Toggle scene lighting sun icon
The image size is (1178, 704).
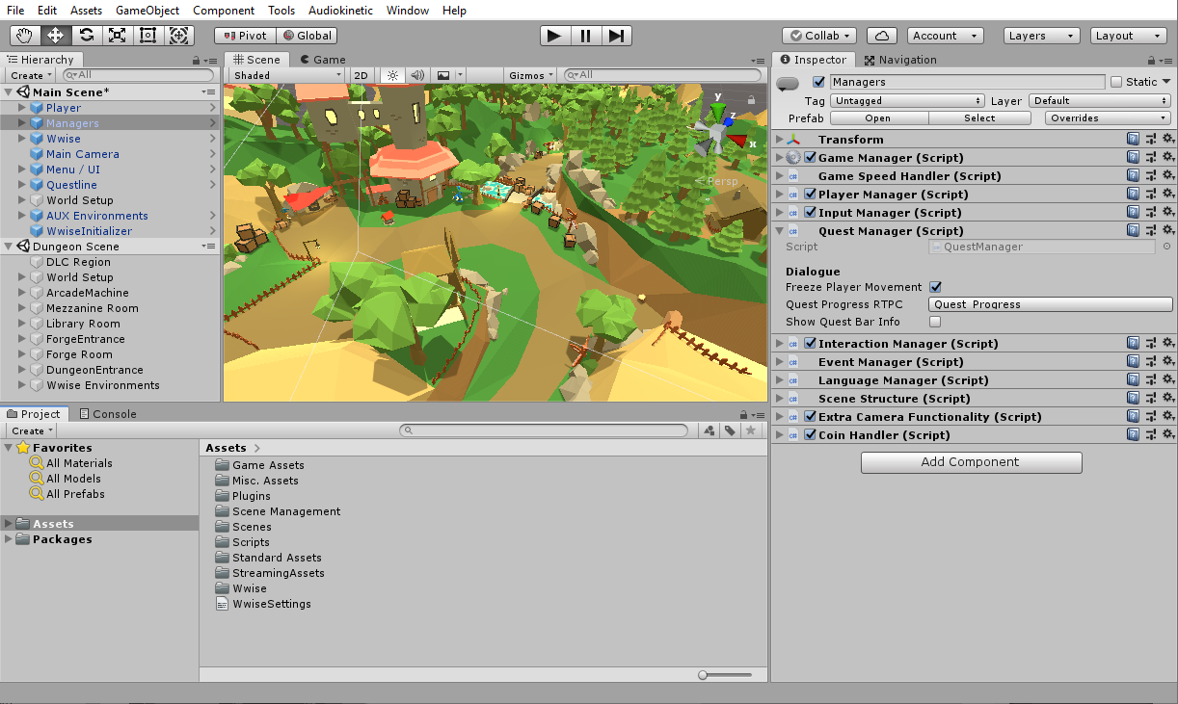click(392, 75)
